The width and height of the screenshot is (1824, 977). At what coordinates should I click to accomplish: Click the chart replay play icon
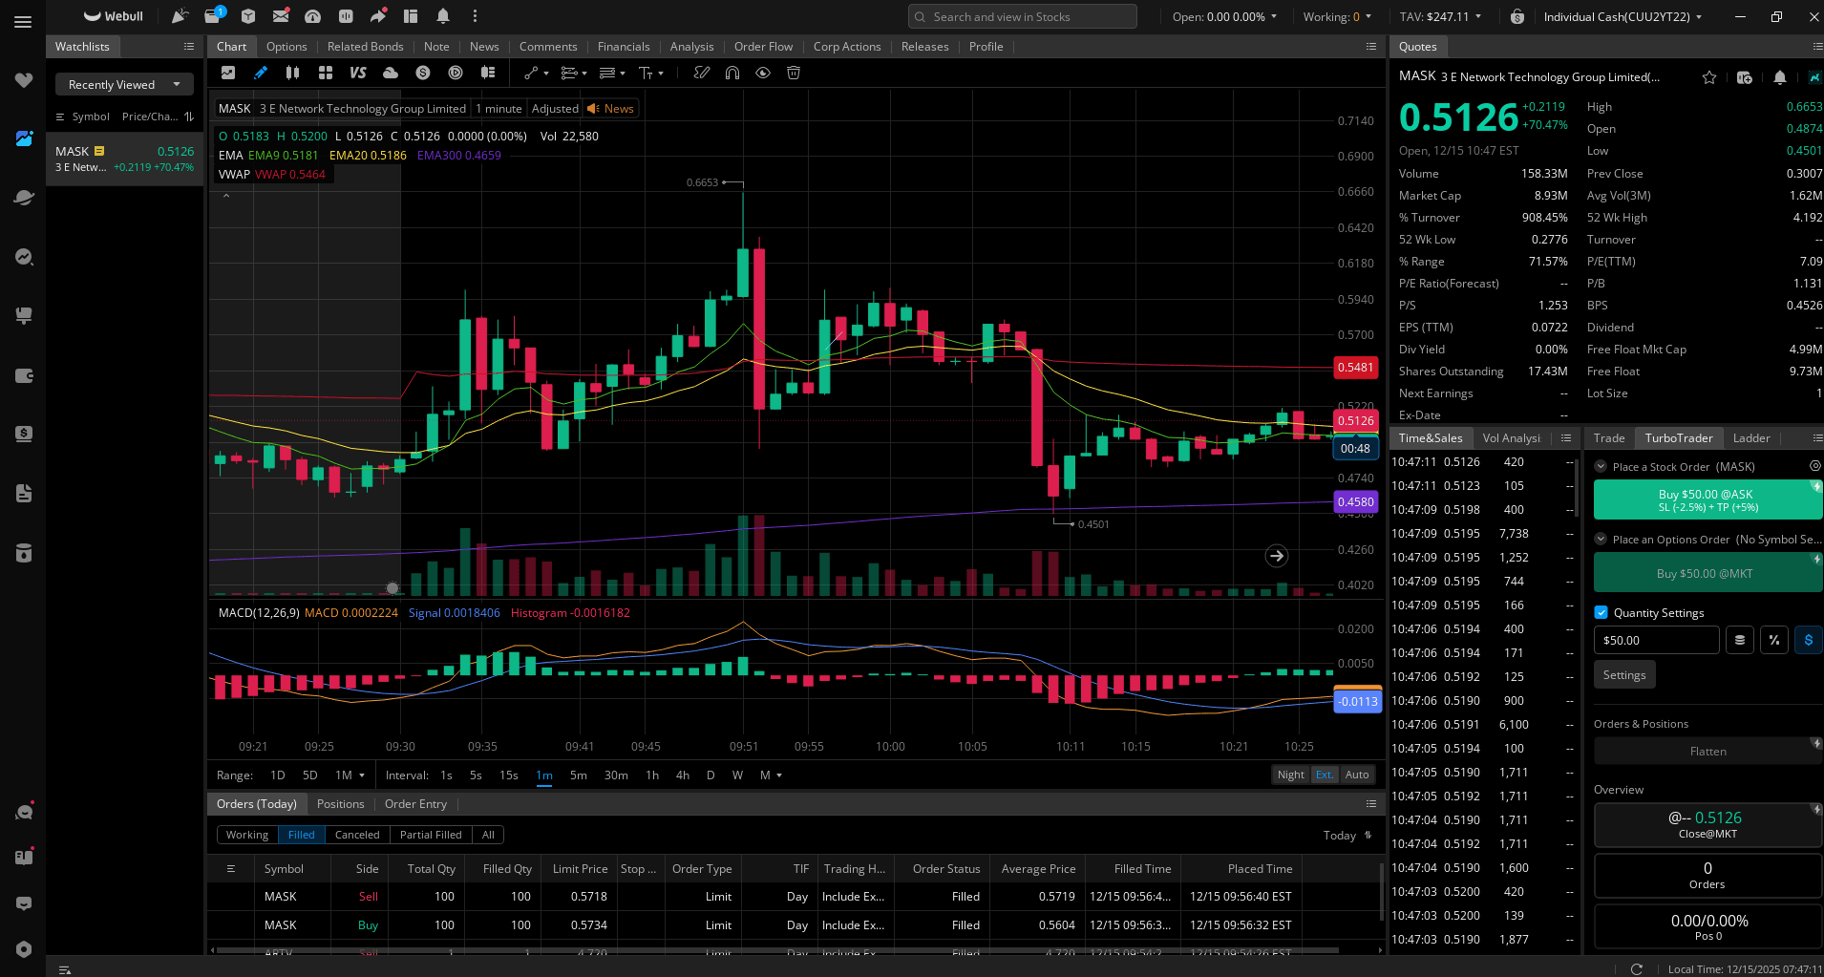click(456, 73)
